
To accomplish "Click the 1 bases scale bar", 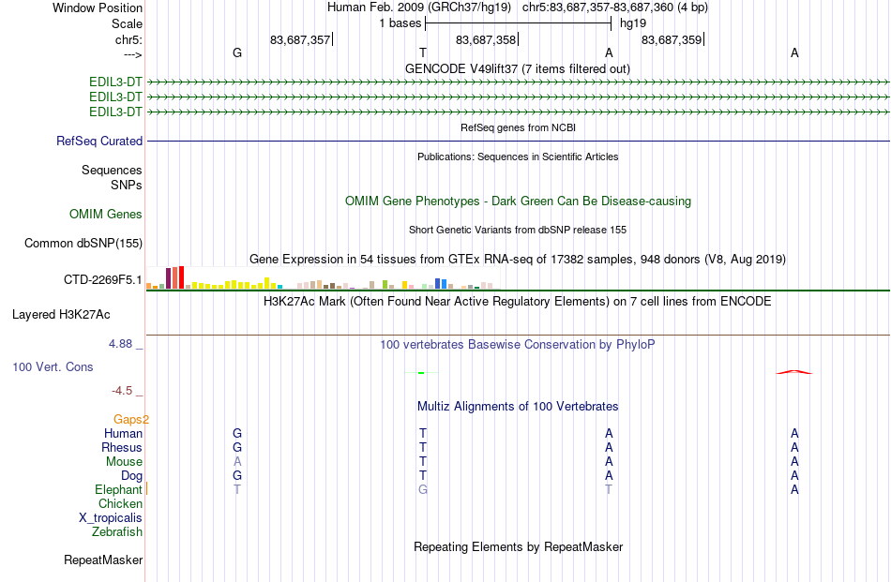I will [x=518, y=23].
